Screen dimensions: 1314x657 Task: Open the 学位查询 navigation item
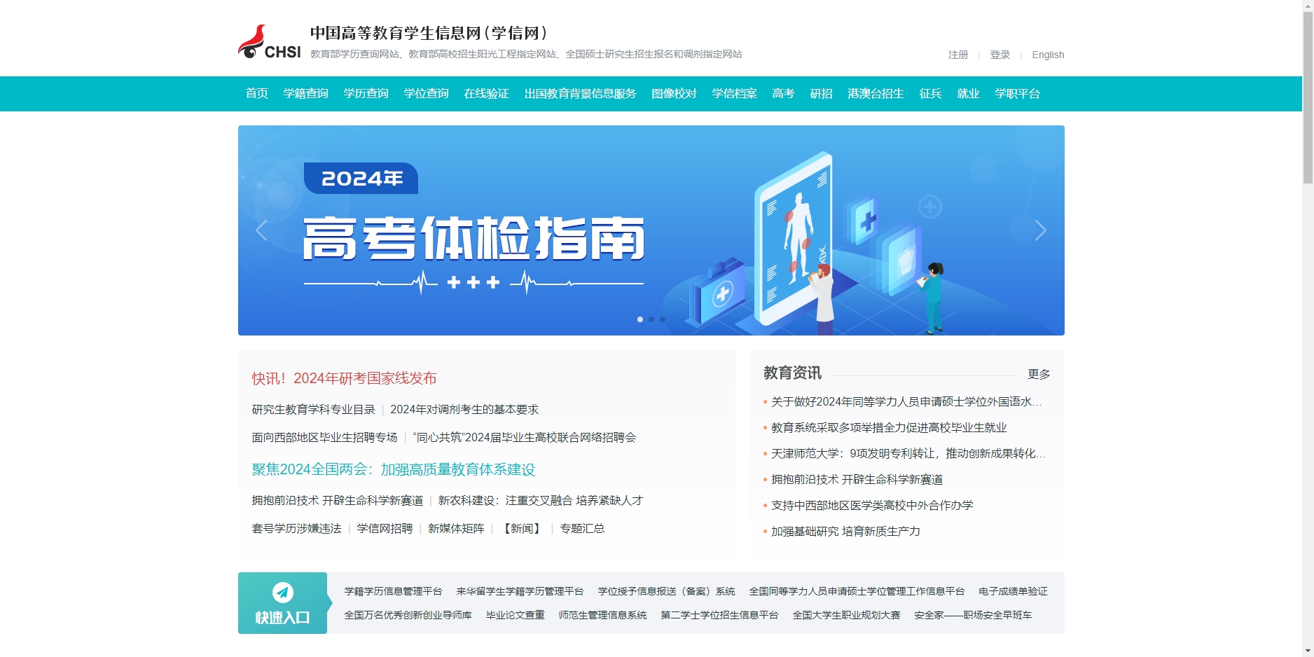(x=426, y=93)
